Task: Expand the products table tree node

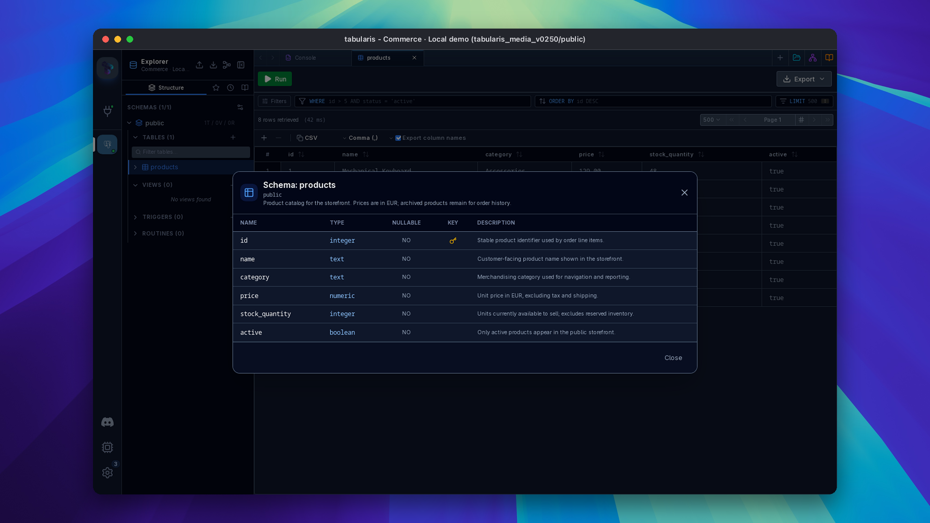Action: [x=136, y=167]
